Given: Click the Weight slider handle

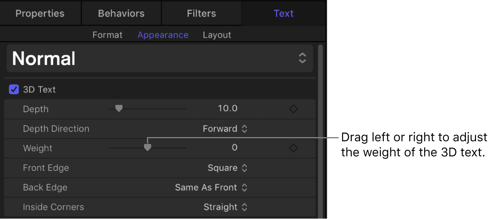Looking at the screenshot, I should 148,147.
